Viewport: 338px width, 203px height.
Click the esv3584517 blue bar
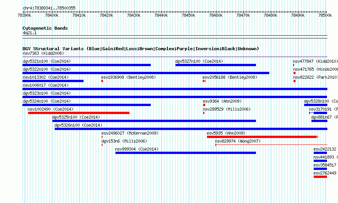(320, 169)
